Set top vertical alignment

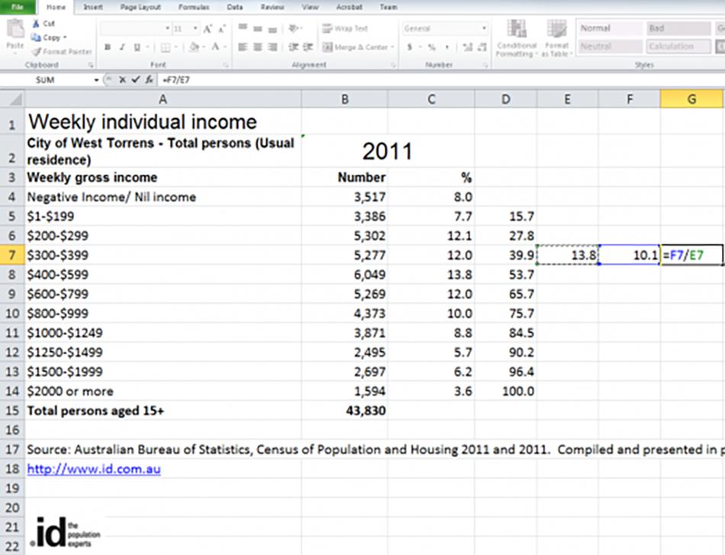click(243, 28)
